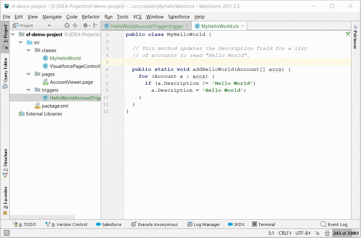Close the HelloWorldAccountTrigger.trigger tab
The height and width of the screenshot is (238, 361).
click(x=187, y=26)
